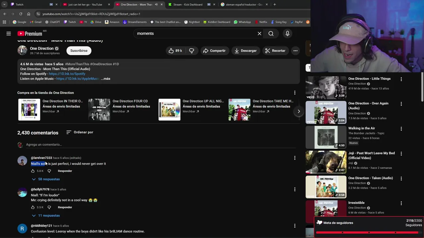
Task: Open Little Things suggested video thumbnail
Action: pyautogui.click(x=326, y=88)
